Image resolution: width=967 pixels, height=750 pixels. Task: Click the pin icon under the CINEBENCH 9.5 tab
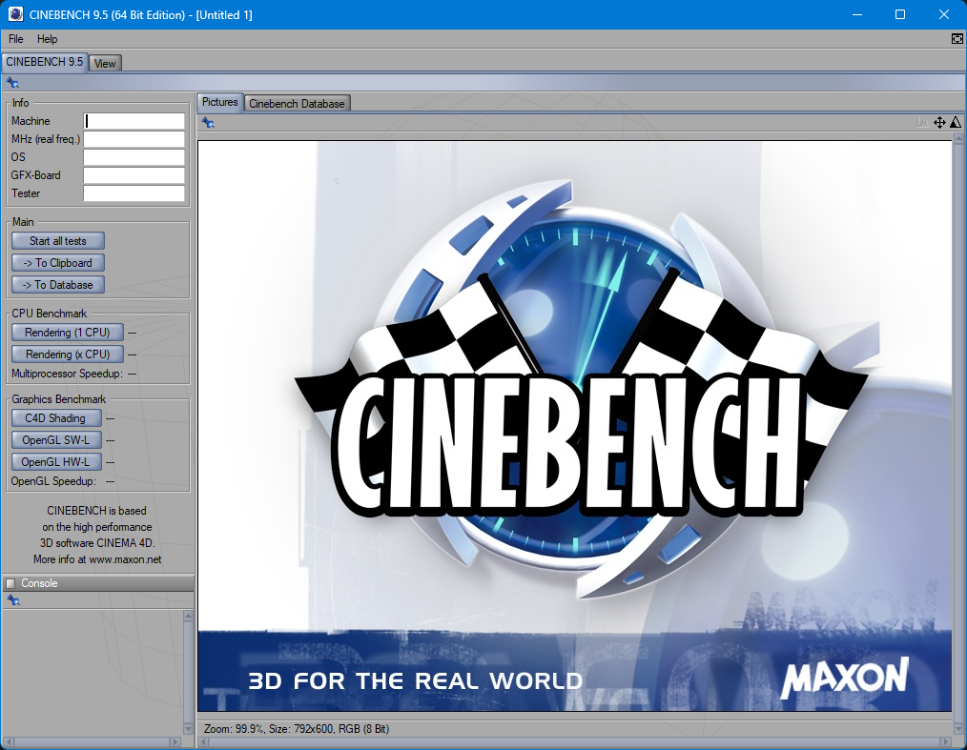(12, 83)
